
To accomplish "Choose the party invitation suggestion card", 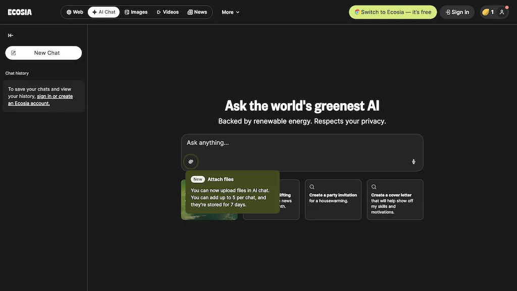I will tap(333, 200).
